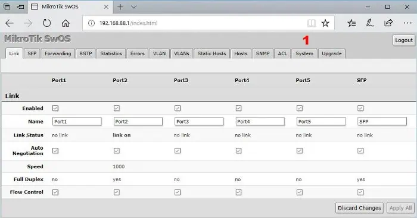Toggle Auto Negotiation for Port1

point(55,151)
